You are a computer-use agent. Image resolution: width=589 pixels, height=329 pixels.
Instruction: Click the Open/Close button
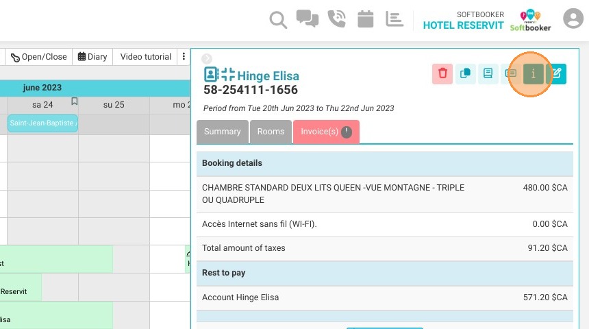coord(38,57)
